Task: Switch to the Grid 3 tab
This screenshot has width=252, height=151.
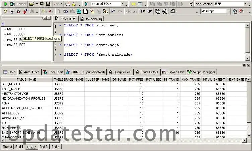Action: 43,147
